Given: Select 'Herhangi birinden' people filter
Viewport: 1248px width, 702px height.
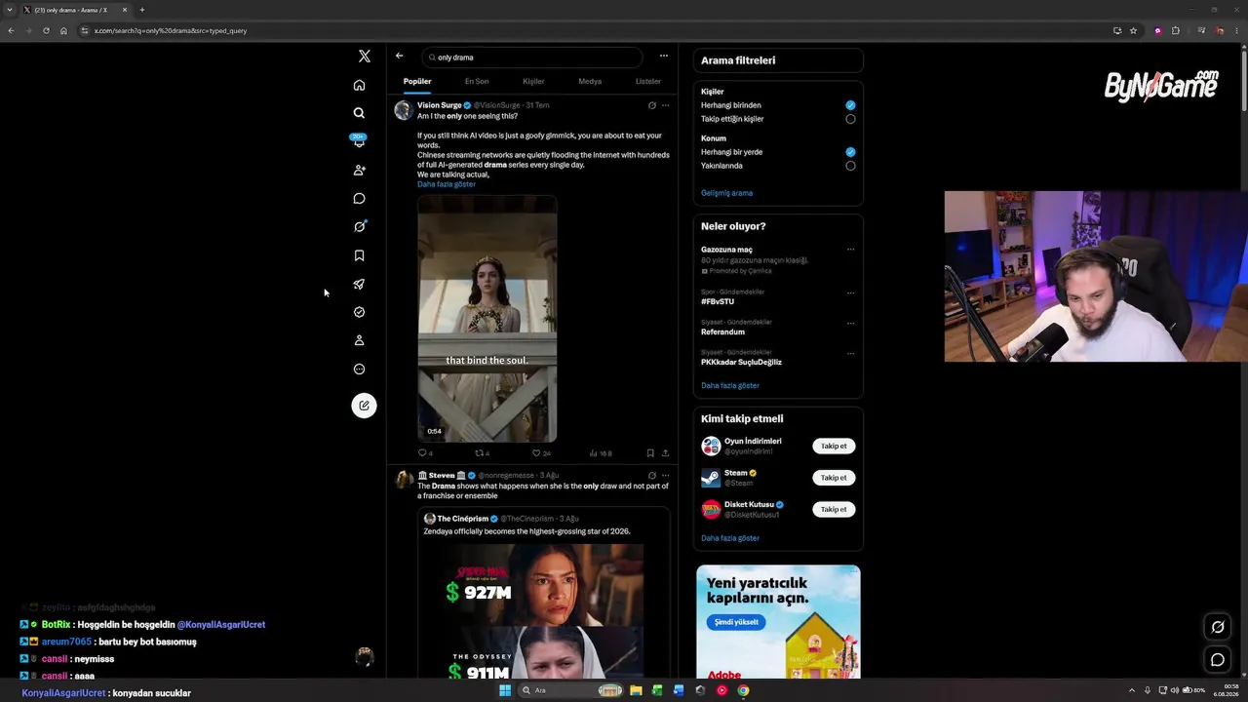Looking at the screenshot, I should click(x=850, y=105).
